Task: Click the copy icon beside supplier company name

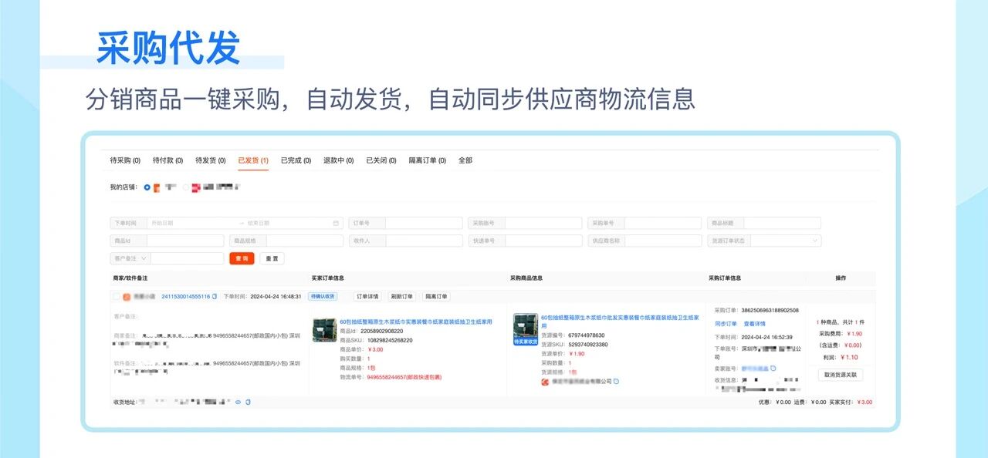Action: click(x=616, y=381)
